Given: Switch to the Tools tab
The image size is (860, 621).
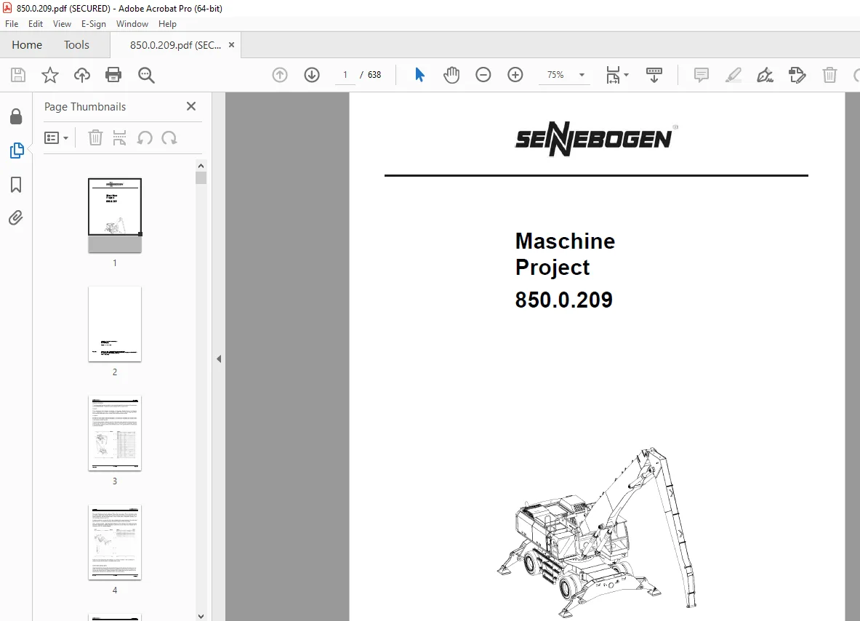Looking at the screenshot, I should click(76, 45).
